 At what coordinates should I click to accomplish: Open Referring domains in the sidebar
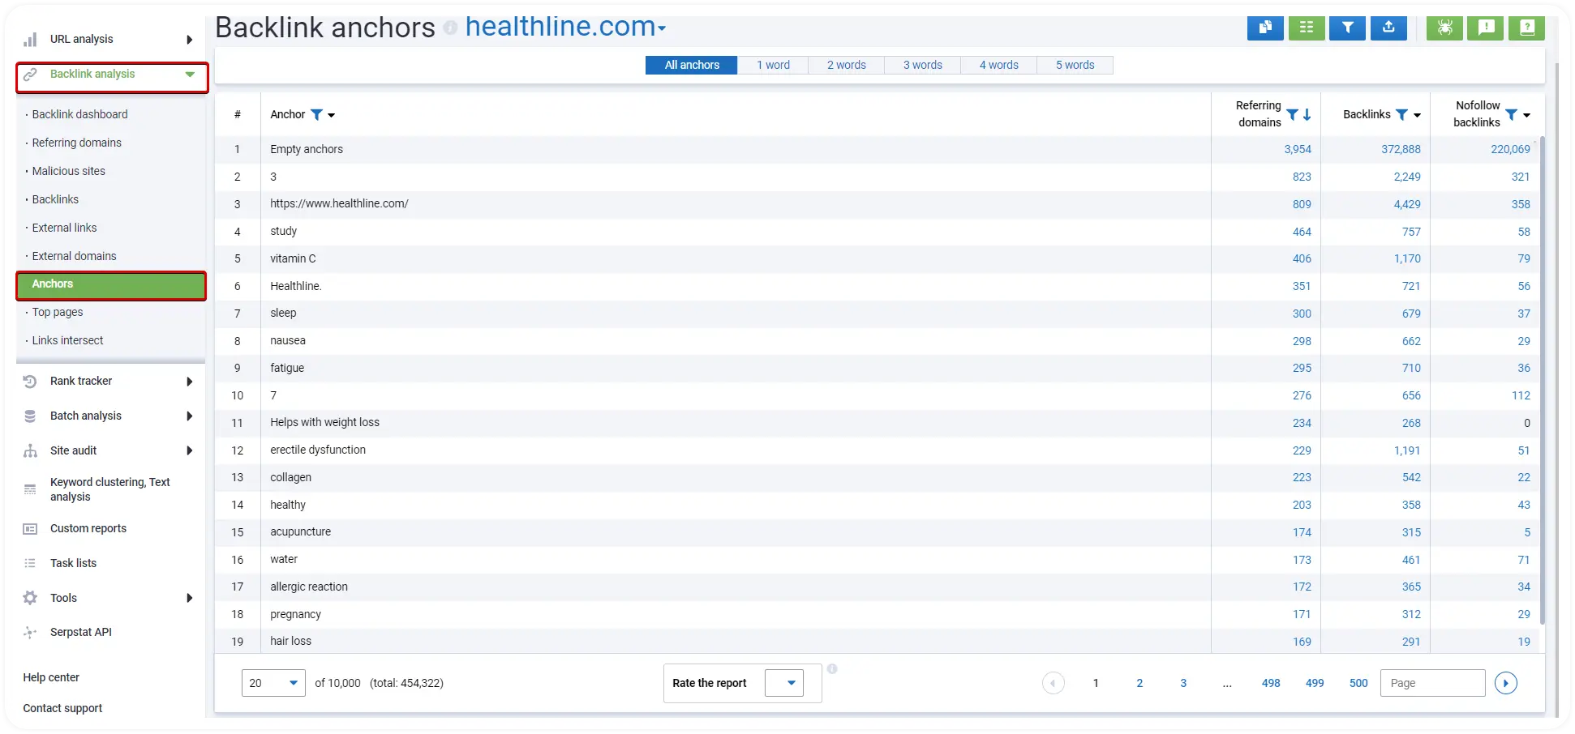coord(77,143)
